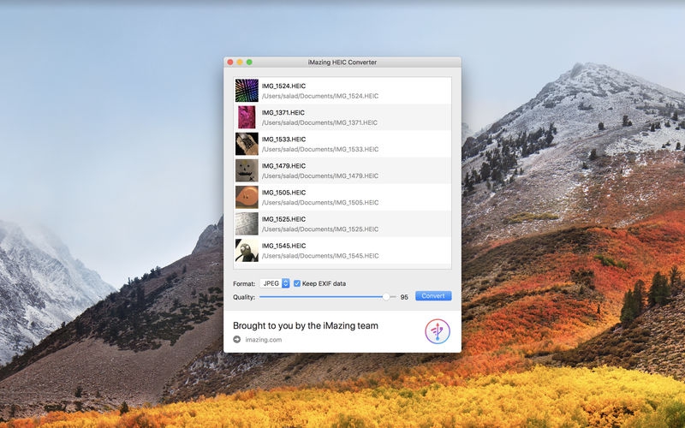Select the IMG_1524.HEIC thumbnail
The image size is (685, 428).
coord(247,91)
